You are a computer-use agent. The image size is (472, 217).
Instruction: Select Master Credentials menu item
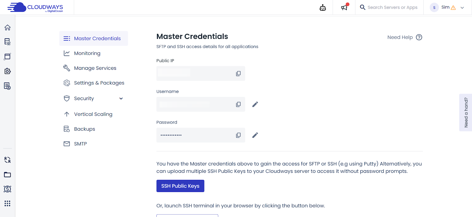tap(94, 39)
